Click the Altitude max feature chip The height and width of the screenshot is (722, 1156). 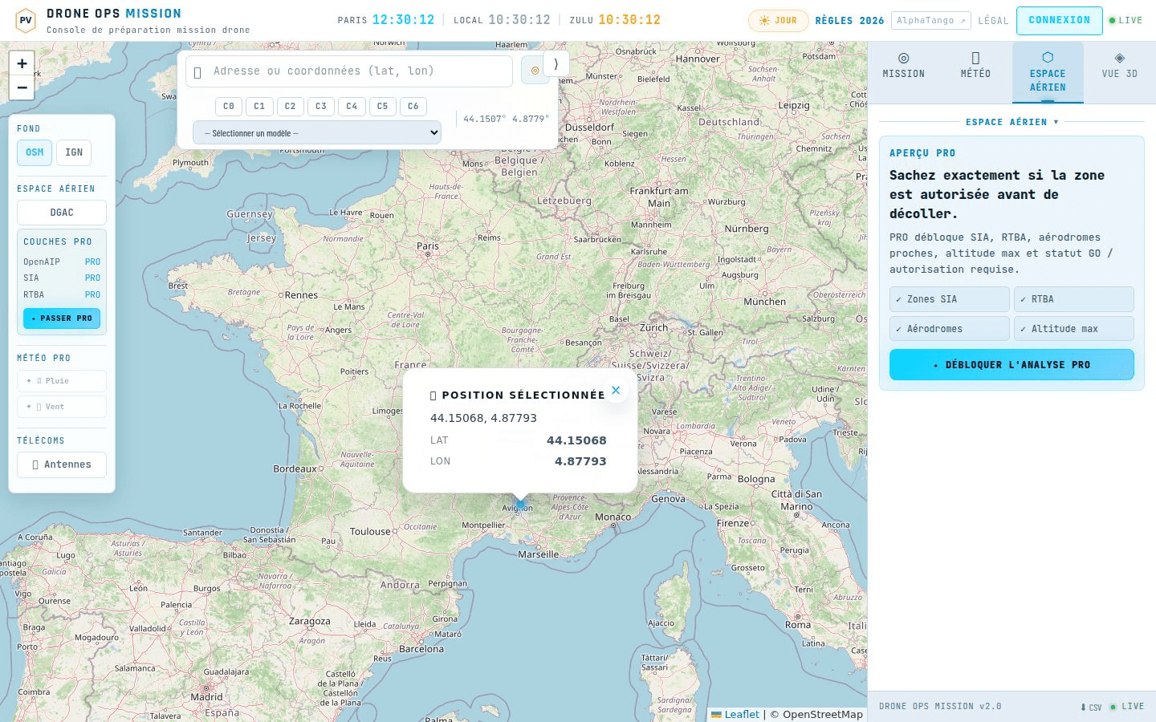point(1073,329)
